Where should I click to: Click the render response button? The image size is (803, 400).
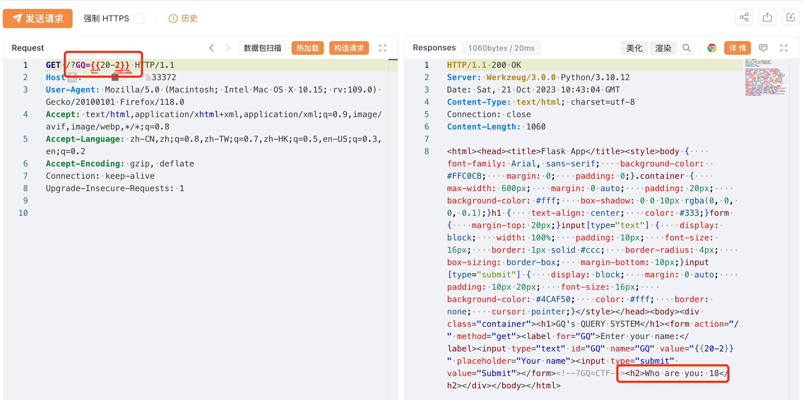pyautogui.click(x=663, y=48)
